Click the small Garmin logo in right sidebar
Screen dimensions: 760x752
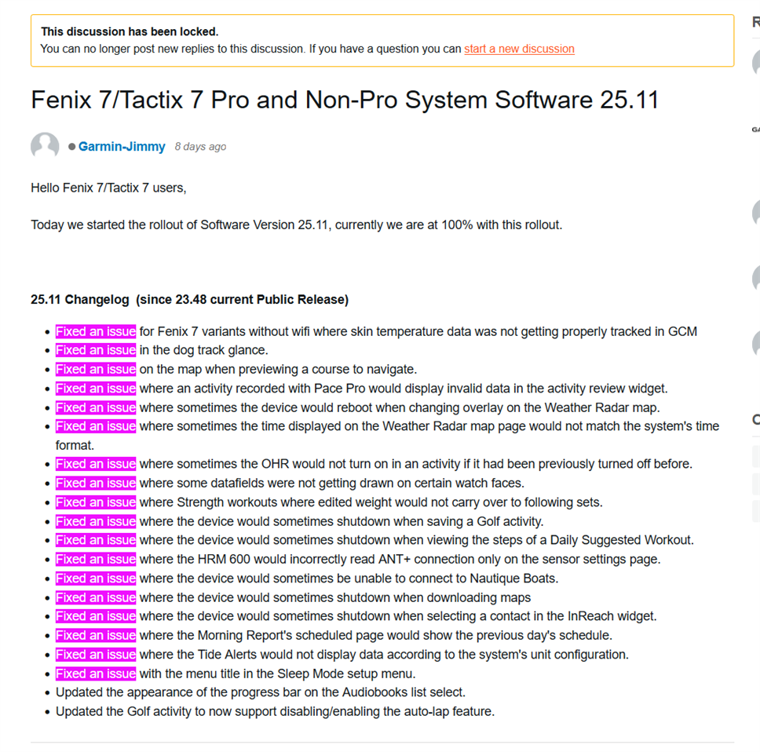point(755,130)
